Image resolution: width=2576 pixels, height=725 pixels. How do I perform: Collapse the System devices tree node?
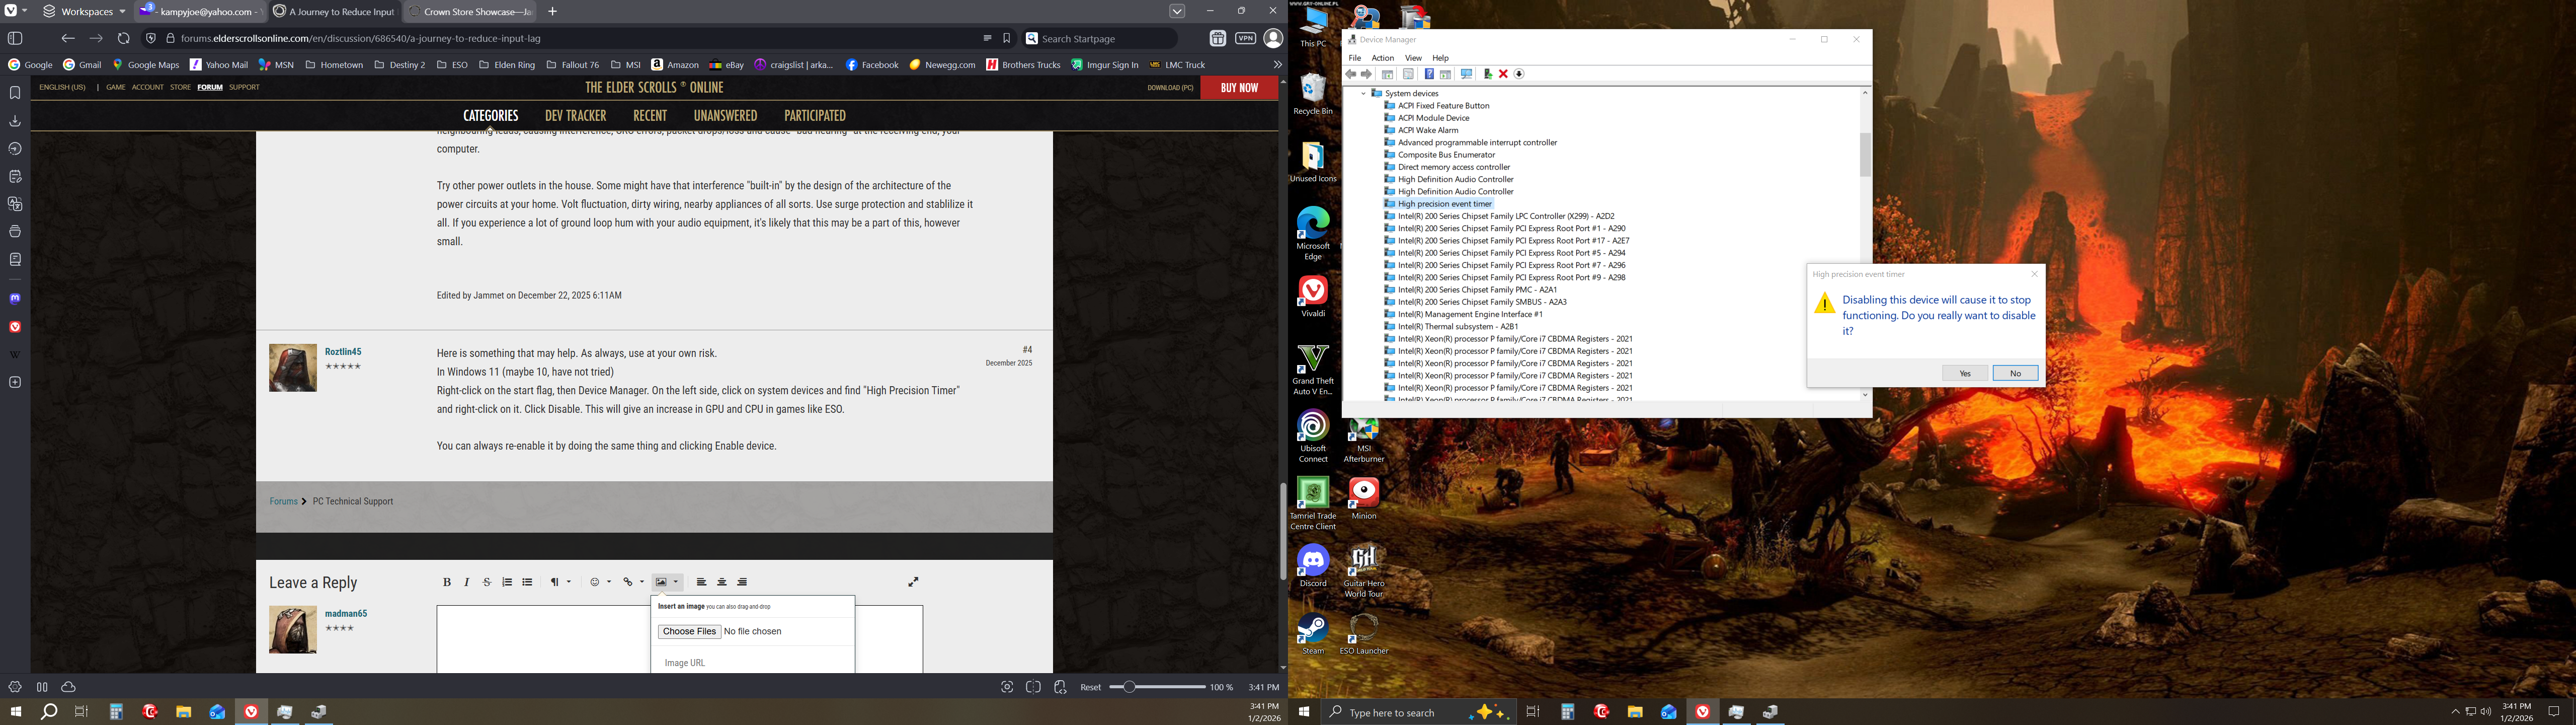(x=1363, y=93)
